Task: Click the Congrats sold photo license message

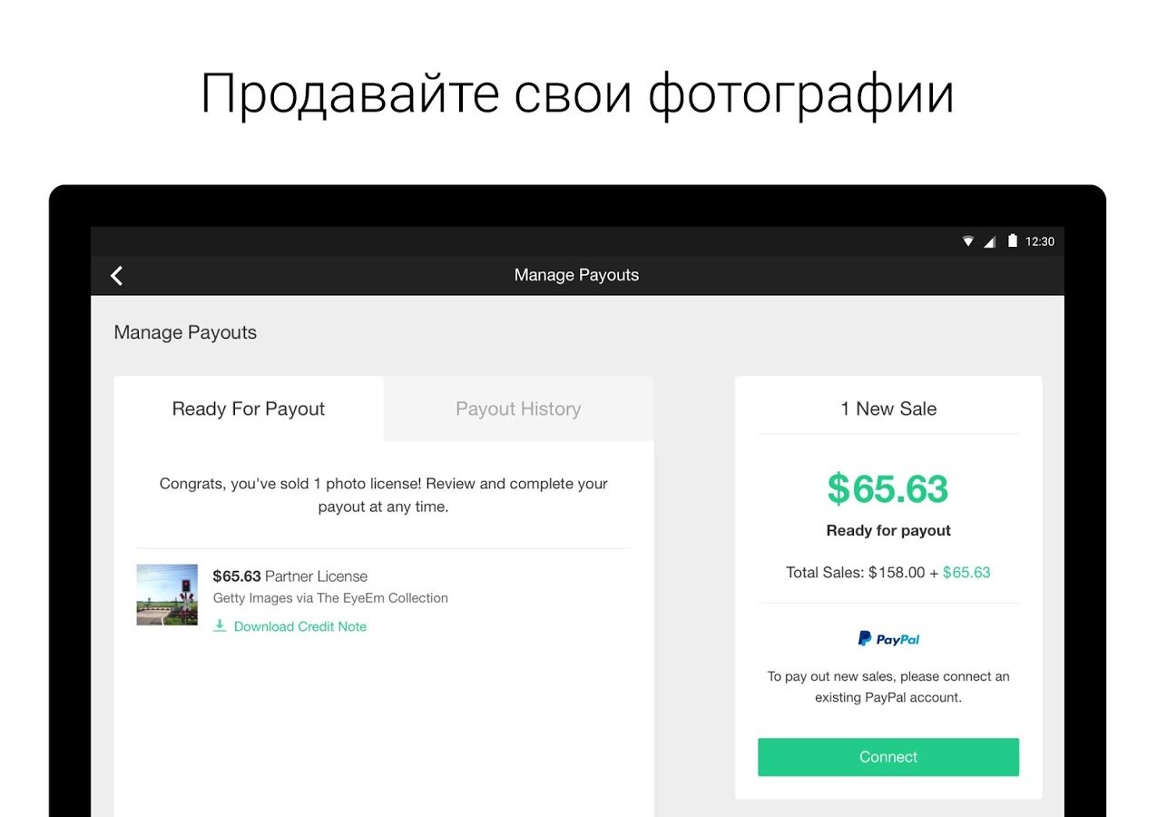Action: [383, 495]
